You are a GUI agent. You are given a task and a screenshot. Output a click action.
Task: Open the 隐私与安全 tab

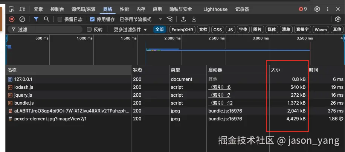tap(181, 9)
